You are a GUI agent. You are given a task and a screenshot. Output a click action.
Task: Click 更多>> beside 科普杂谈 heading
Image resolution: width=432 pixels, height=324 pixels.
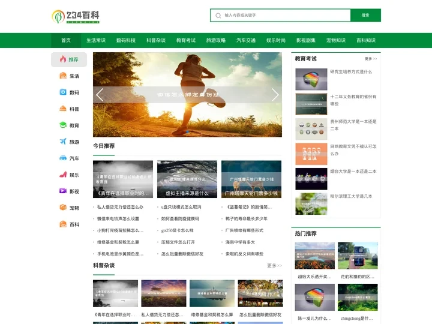[274, 266]
